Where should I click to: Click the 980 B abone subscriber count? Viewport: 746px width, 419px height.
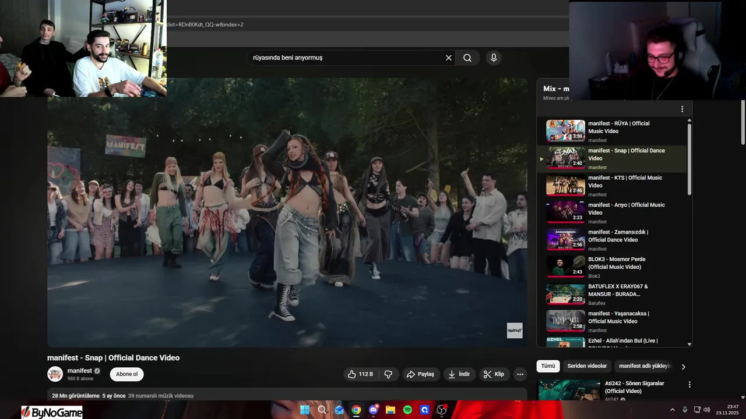point(80,379)
